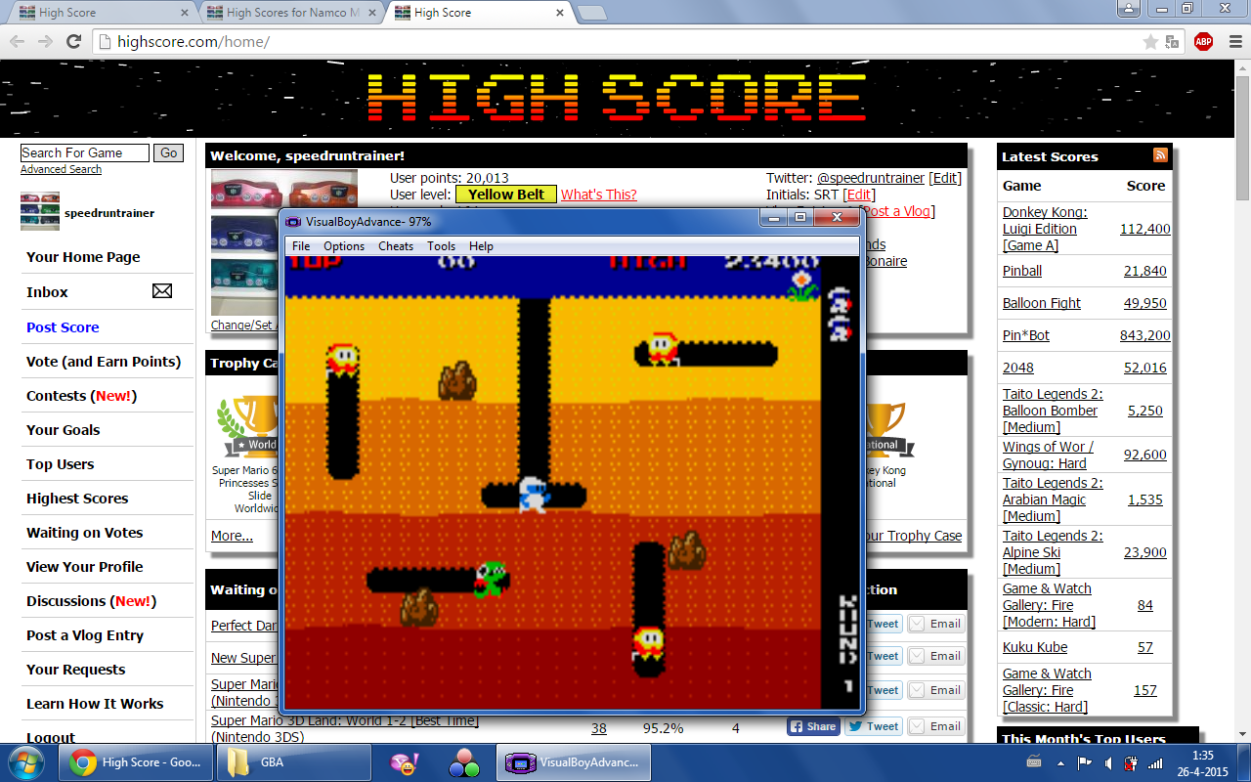
Task: Switch to VisualBoyAdvance in the taskbar
Action: click(x=574, y=762)
